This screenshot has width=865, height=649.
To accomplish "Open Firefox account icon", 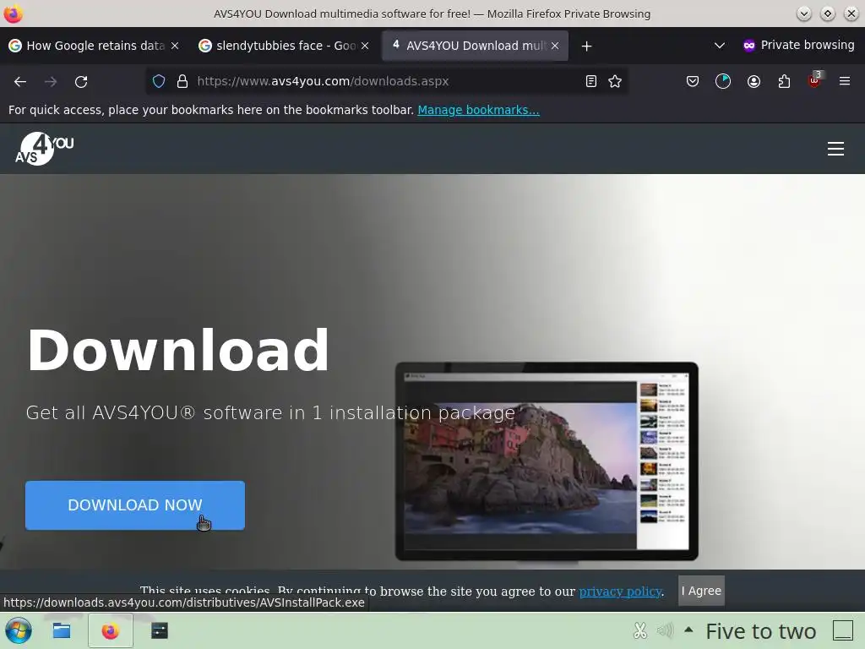I will click(x=753, y=82).
